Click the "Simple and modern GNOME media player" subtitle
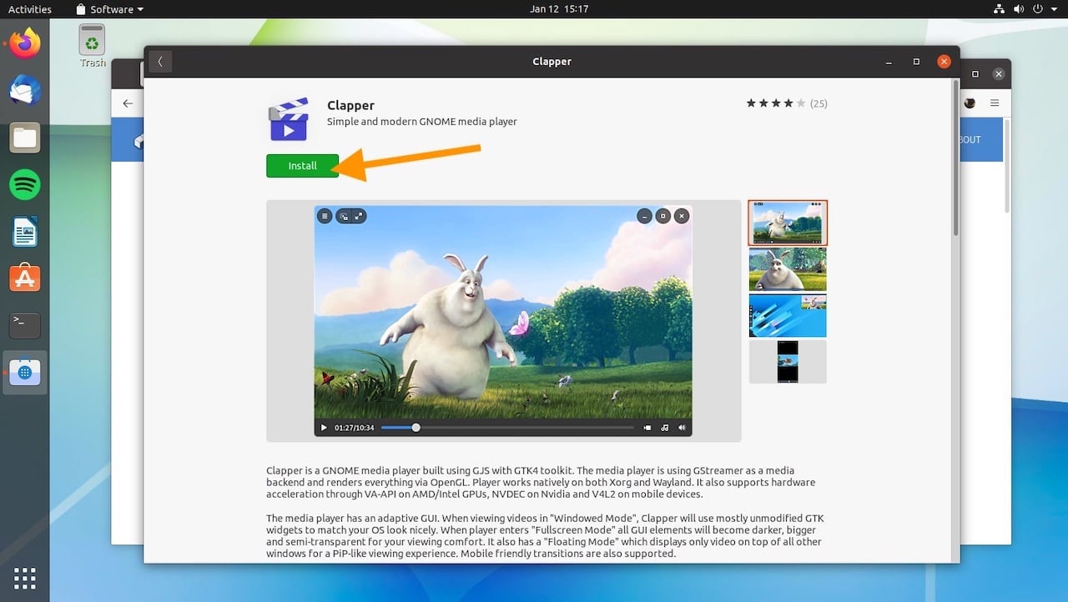 422,122
